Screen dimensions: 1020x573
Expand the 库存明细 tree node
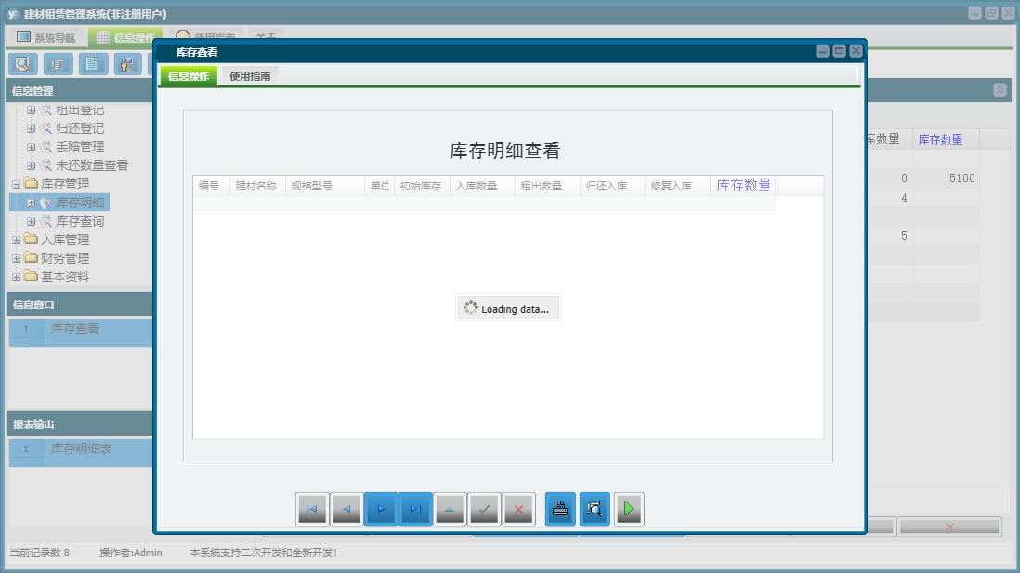click(31, 203)
